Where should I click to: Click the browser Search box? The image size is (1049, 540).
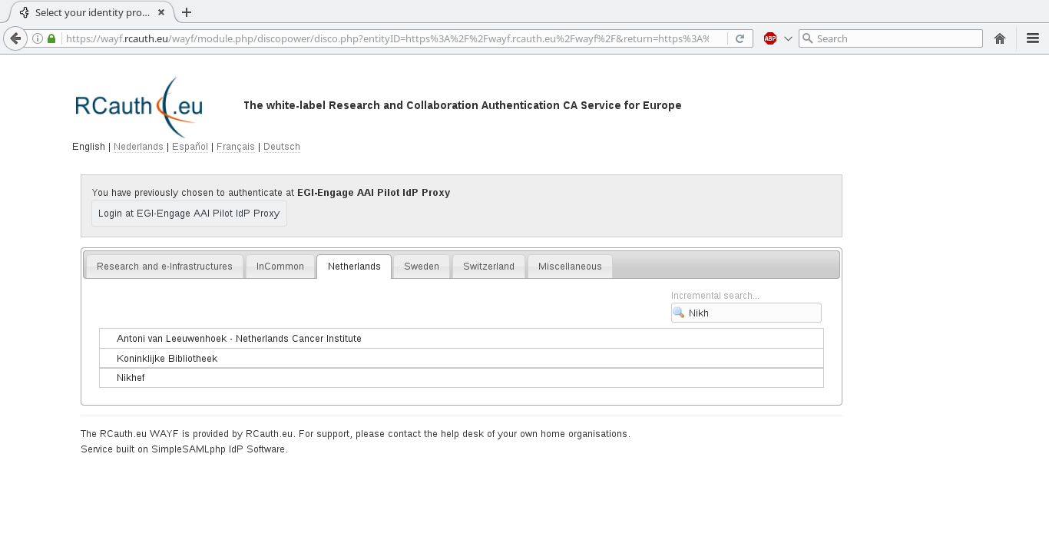point(891,38)
